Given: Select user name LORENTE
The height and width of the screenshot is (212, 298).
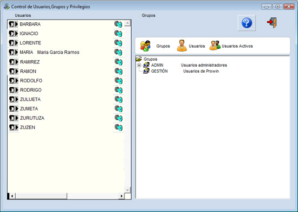Looking at the screenshot, I should [30, 43].
